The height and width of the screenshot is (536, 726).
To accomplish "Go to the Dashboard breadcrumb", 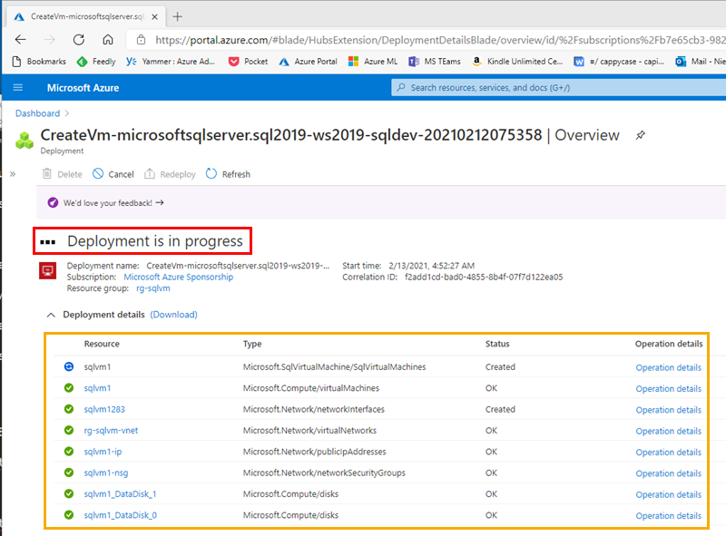I will 37,113.
